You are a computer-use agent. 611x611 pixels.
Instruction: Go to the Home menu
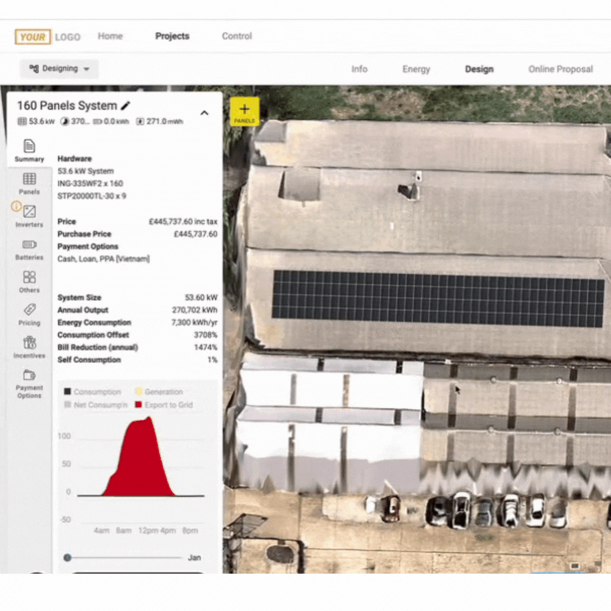click(110, 36)
